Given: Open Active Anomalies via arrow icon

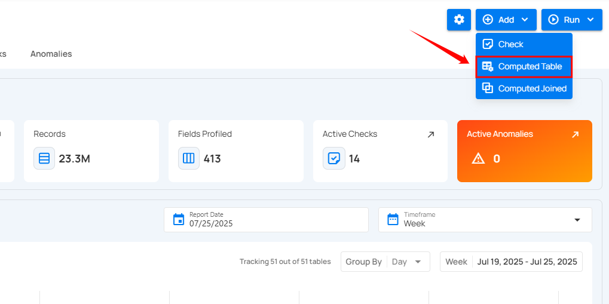Looking at the screenshot, I should (x=575, y=135).
